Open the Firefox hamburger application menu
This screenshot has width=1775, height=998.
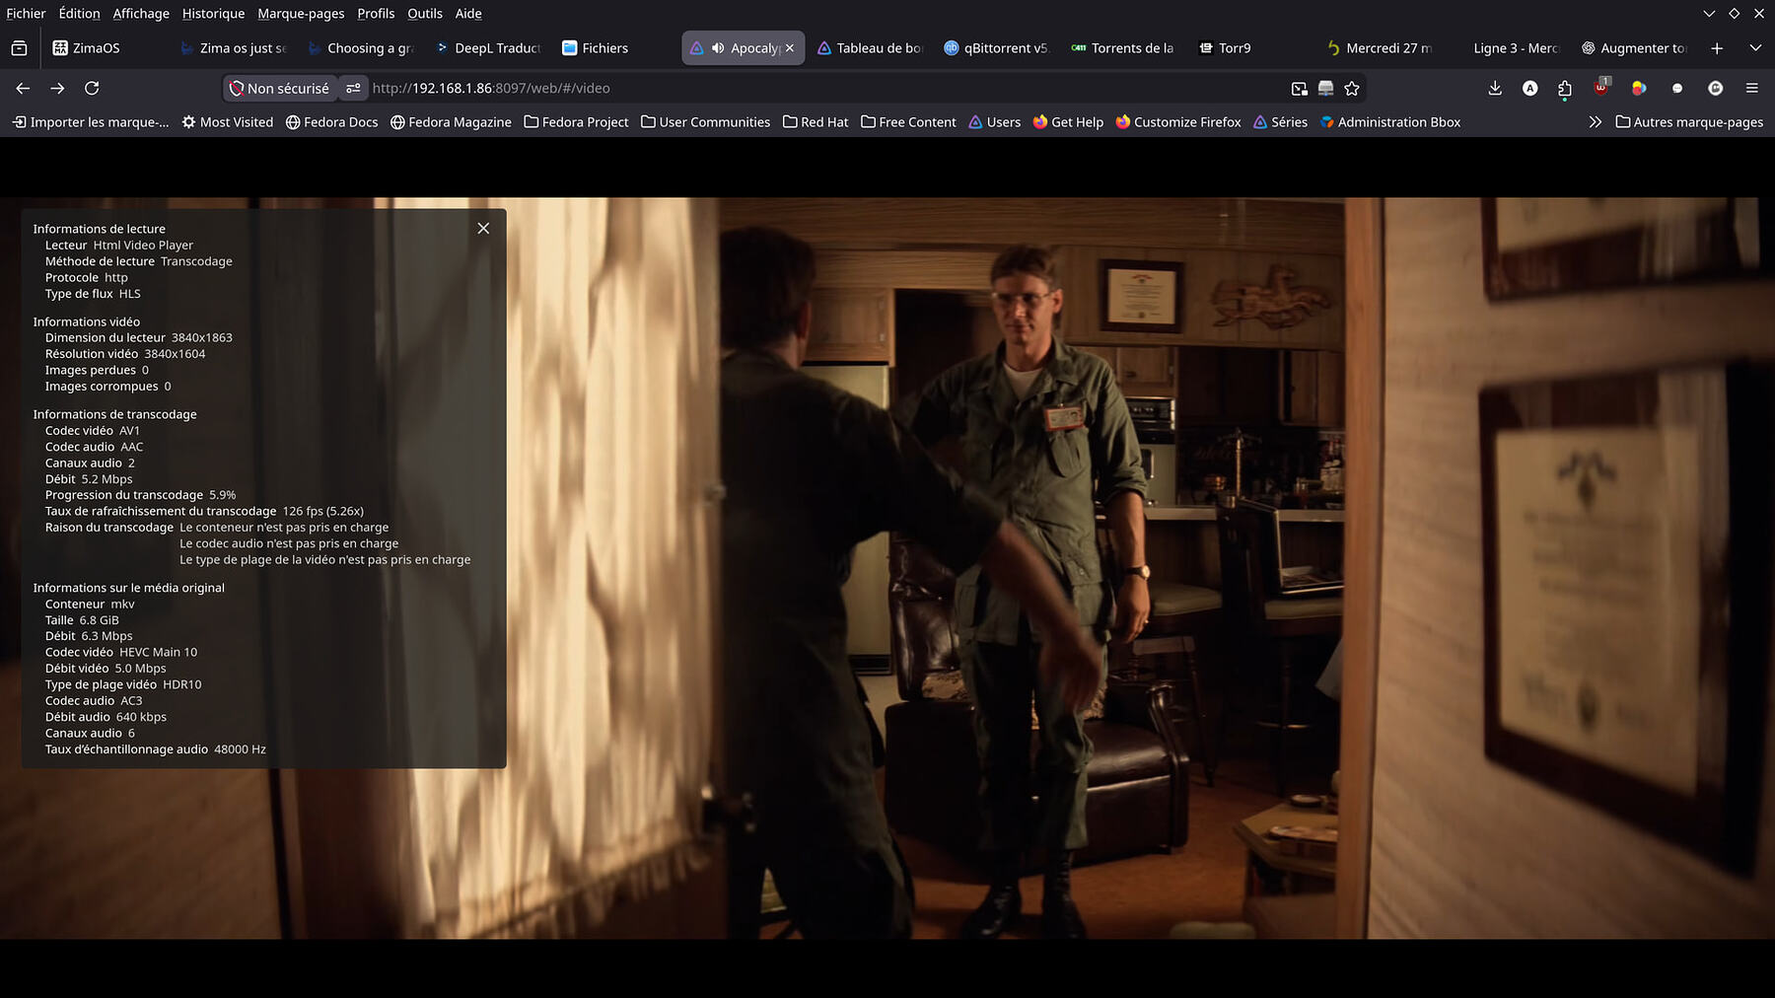tap(1752, 89)
